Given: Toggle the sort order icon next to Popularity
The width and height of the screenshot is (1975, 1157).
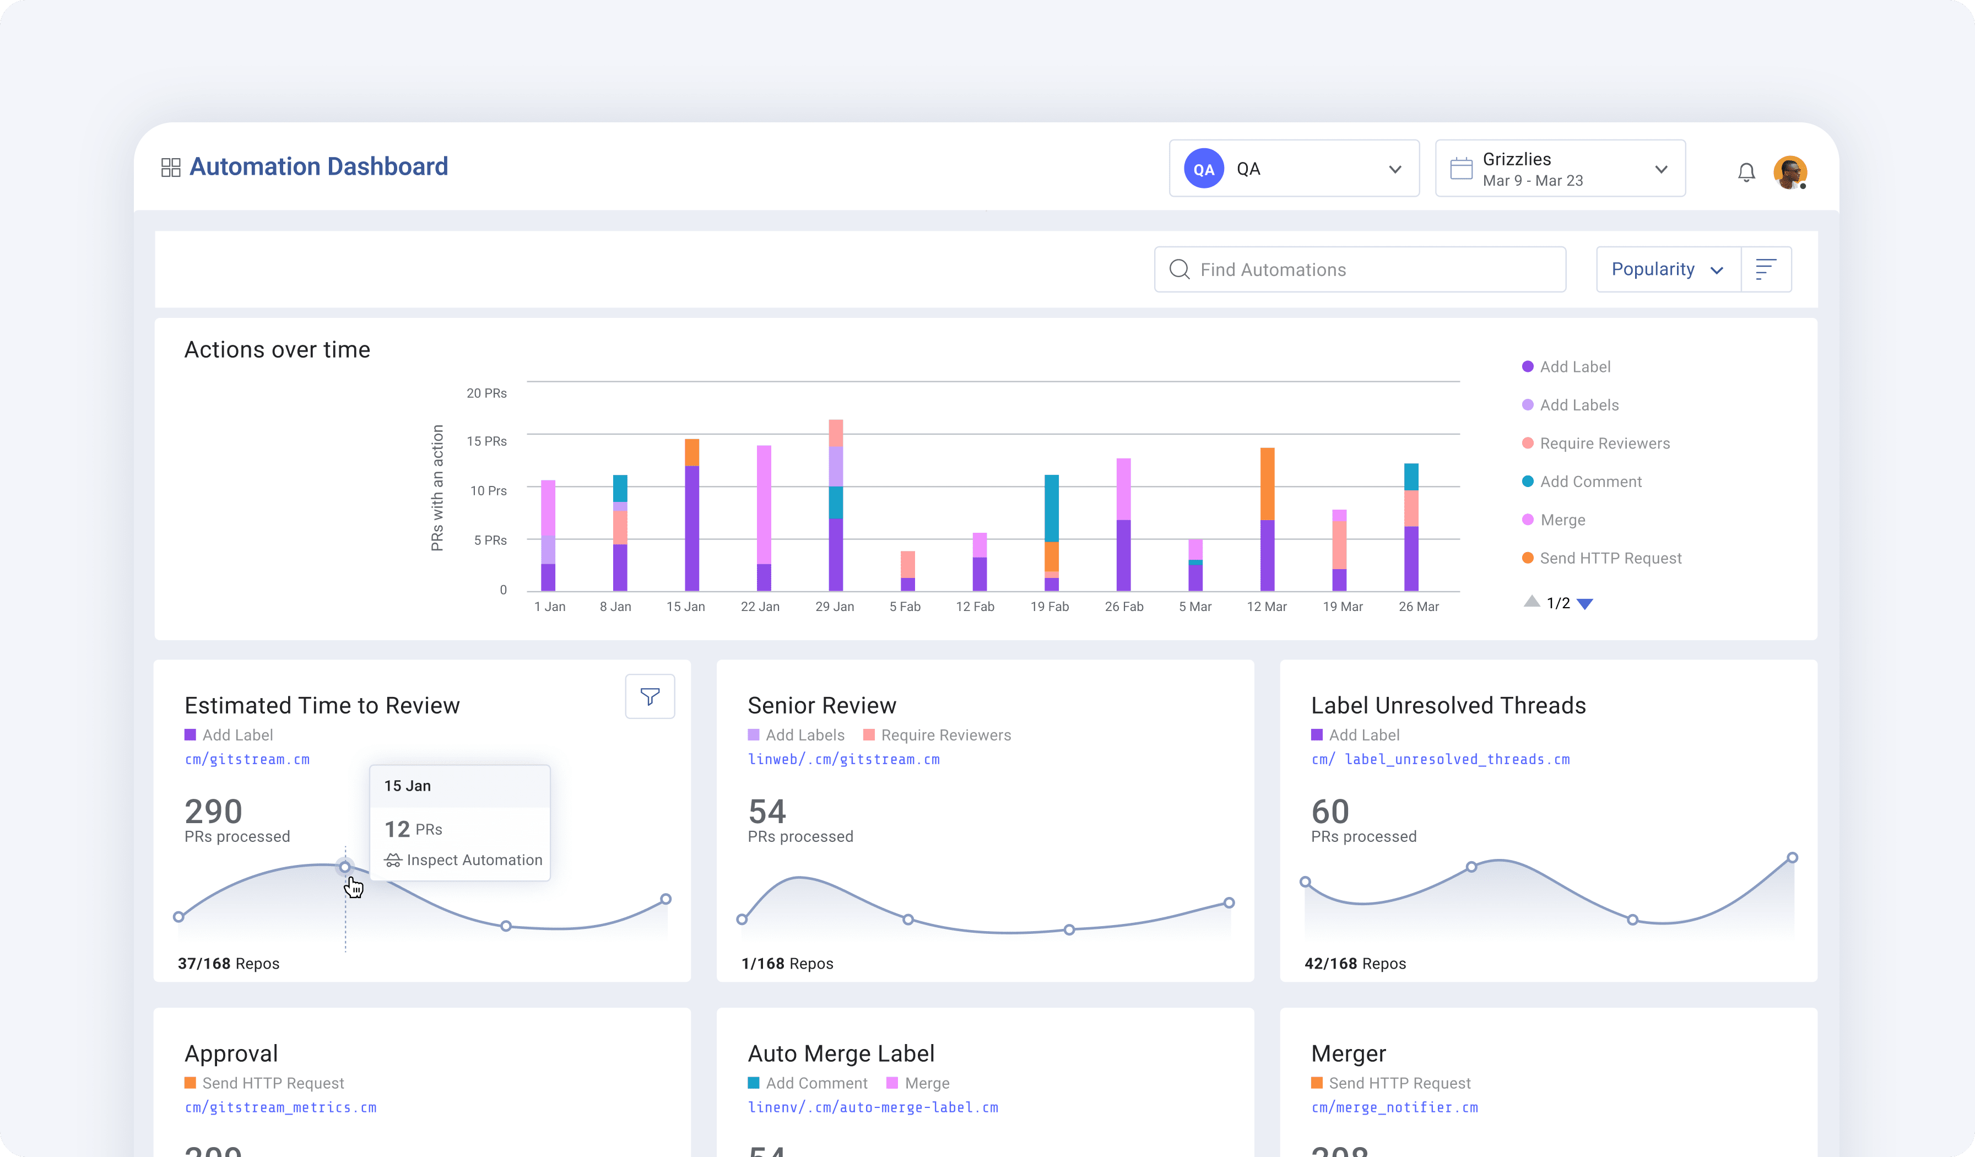Looking at the screenshot, I should point(1766,269).
